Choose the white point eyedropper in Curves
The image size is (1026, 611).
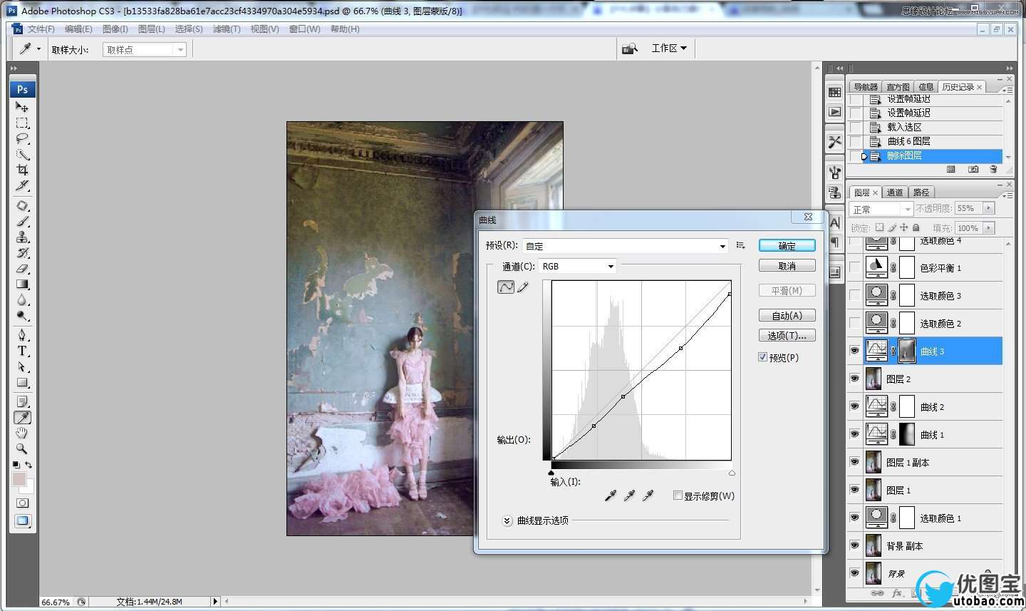click(x=647, y=495)
